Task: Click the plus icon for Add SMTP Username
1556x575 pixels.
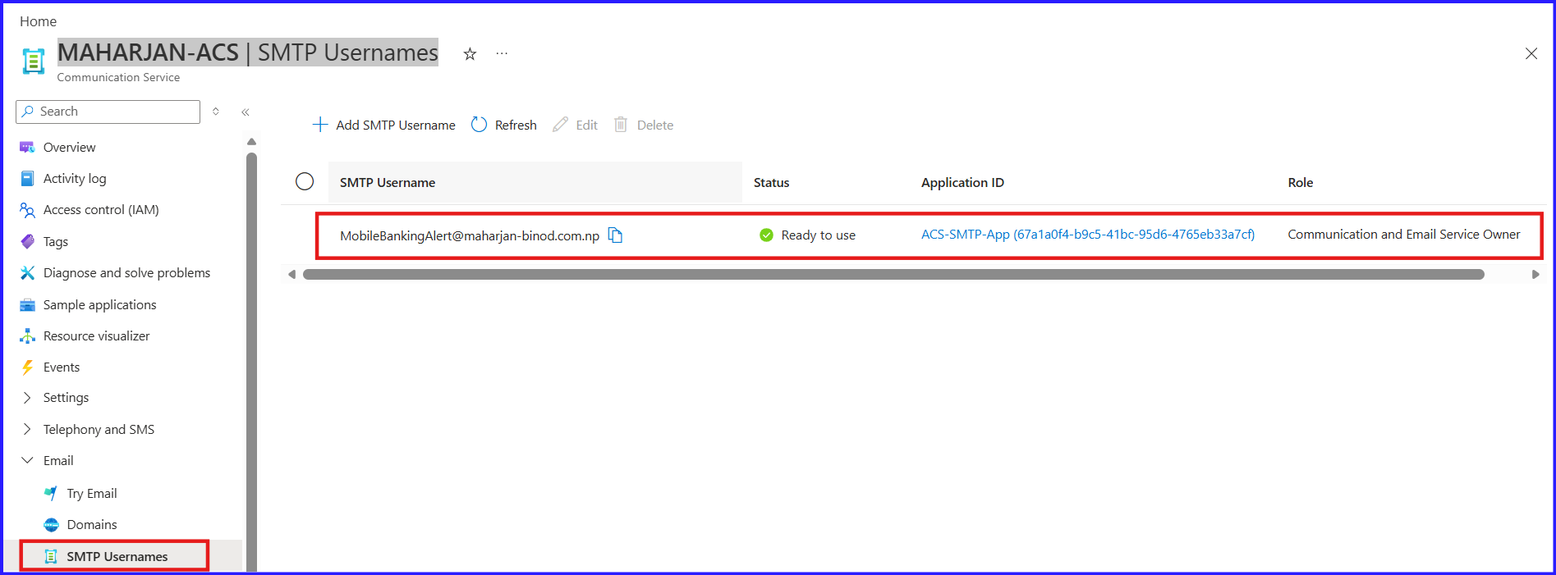Action: (x=320, y=125)
